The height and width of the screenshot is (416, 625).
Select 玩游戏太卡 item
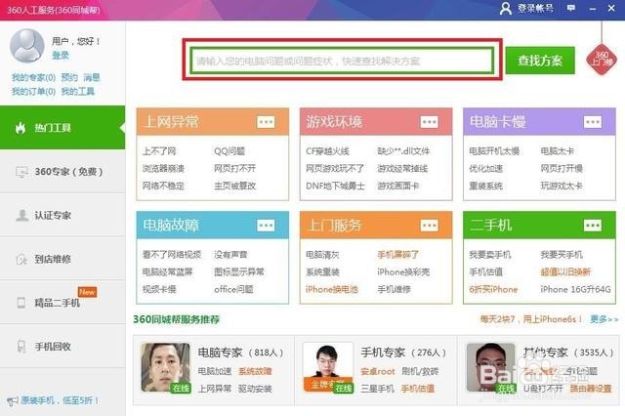tap(562, 186)
